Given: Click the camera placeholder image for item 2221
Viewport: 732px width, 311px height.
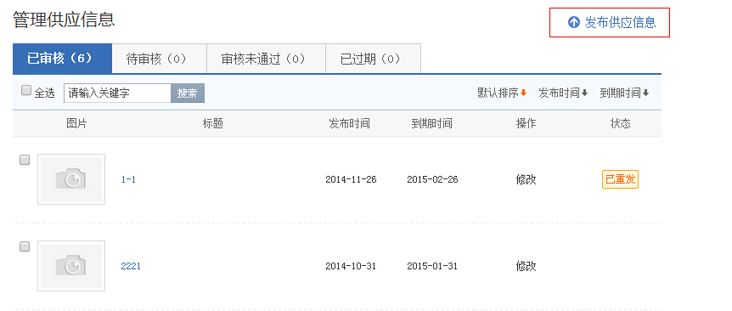Looking at the screenshot, I should pyautogui.click(x=71, y=266).
